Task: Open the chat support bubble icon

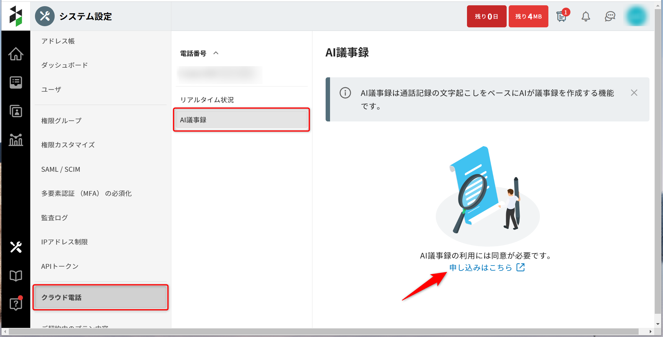Action: pos(610,16)
